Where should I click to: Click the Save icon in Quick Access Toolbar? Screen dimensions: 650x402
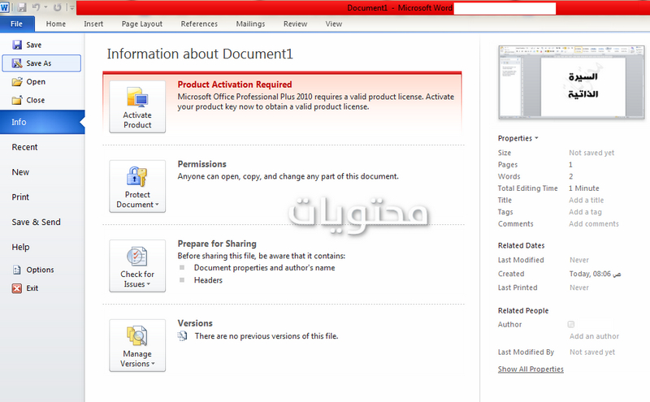coord(22,7)
